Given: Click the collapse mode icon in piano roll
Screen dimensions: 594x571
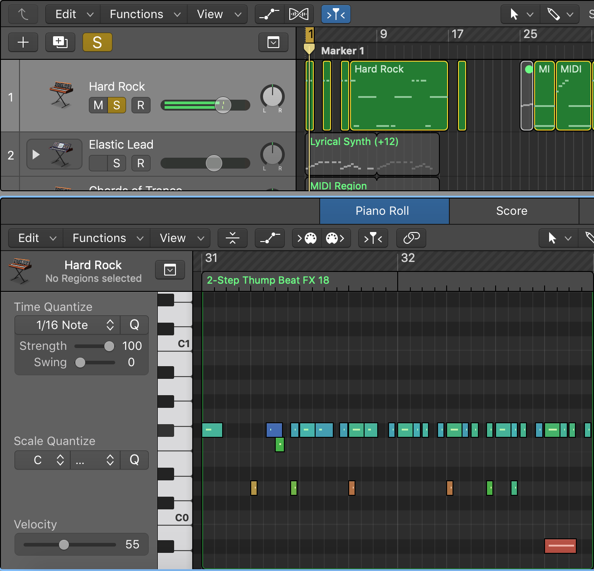Looking at the screenshot, I should click(232, 238).
